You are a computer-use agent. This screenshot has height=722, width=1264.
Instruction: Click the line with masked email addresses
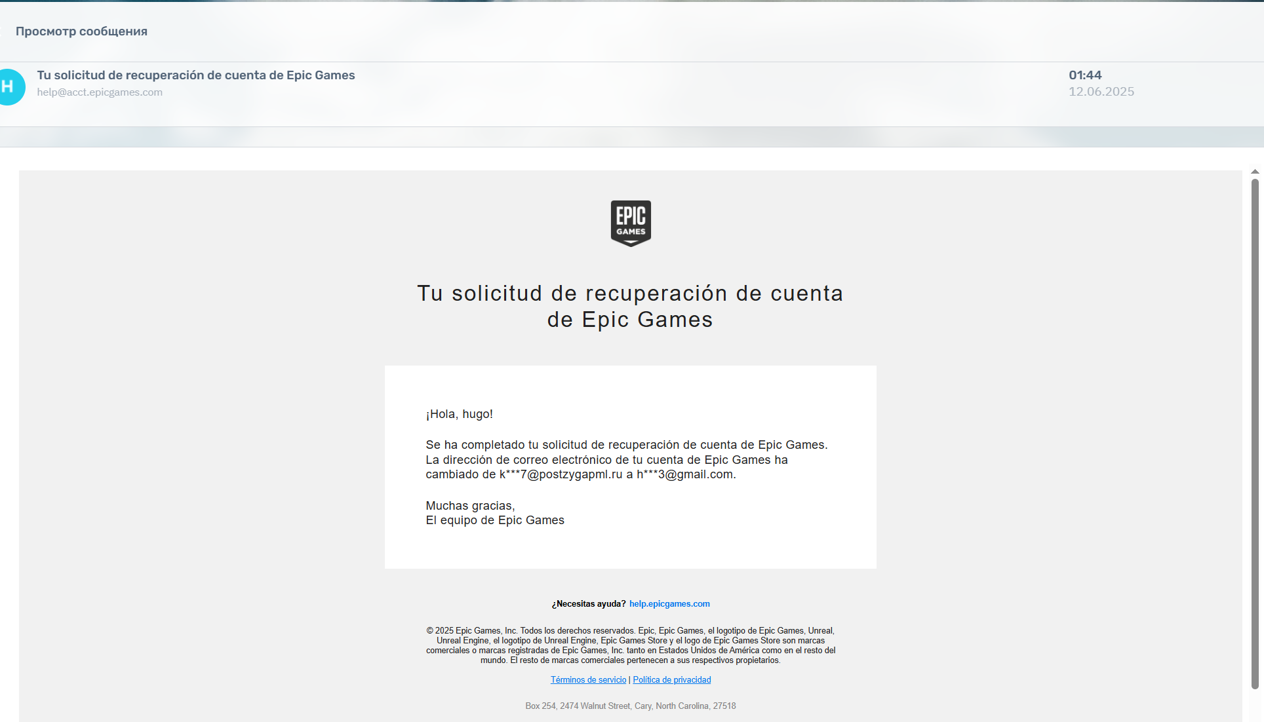tap(581, 474)
